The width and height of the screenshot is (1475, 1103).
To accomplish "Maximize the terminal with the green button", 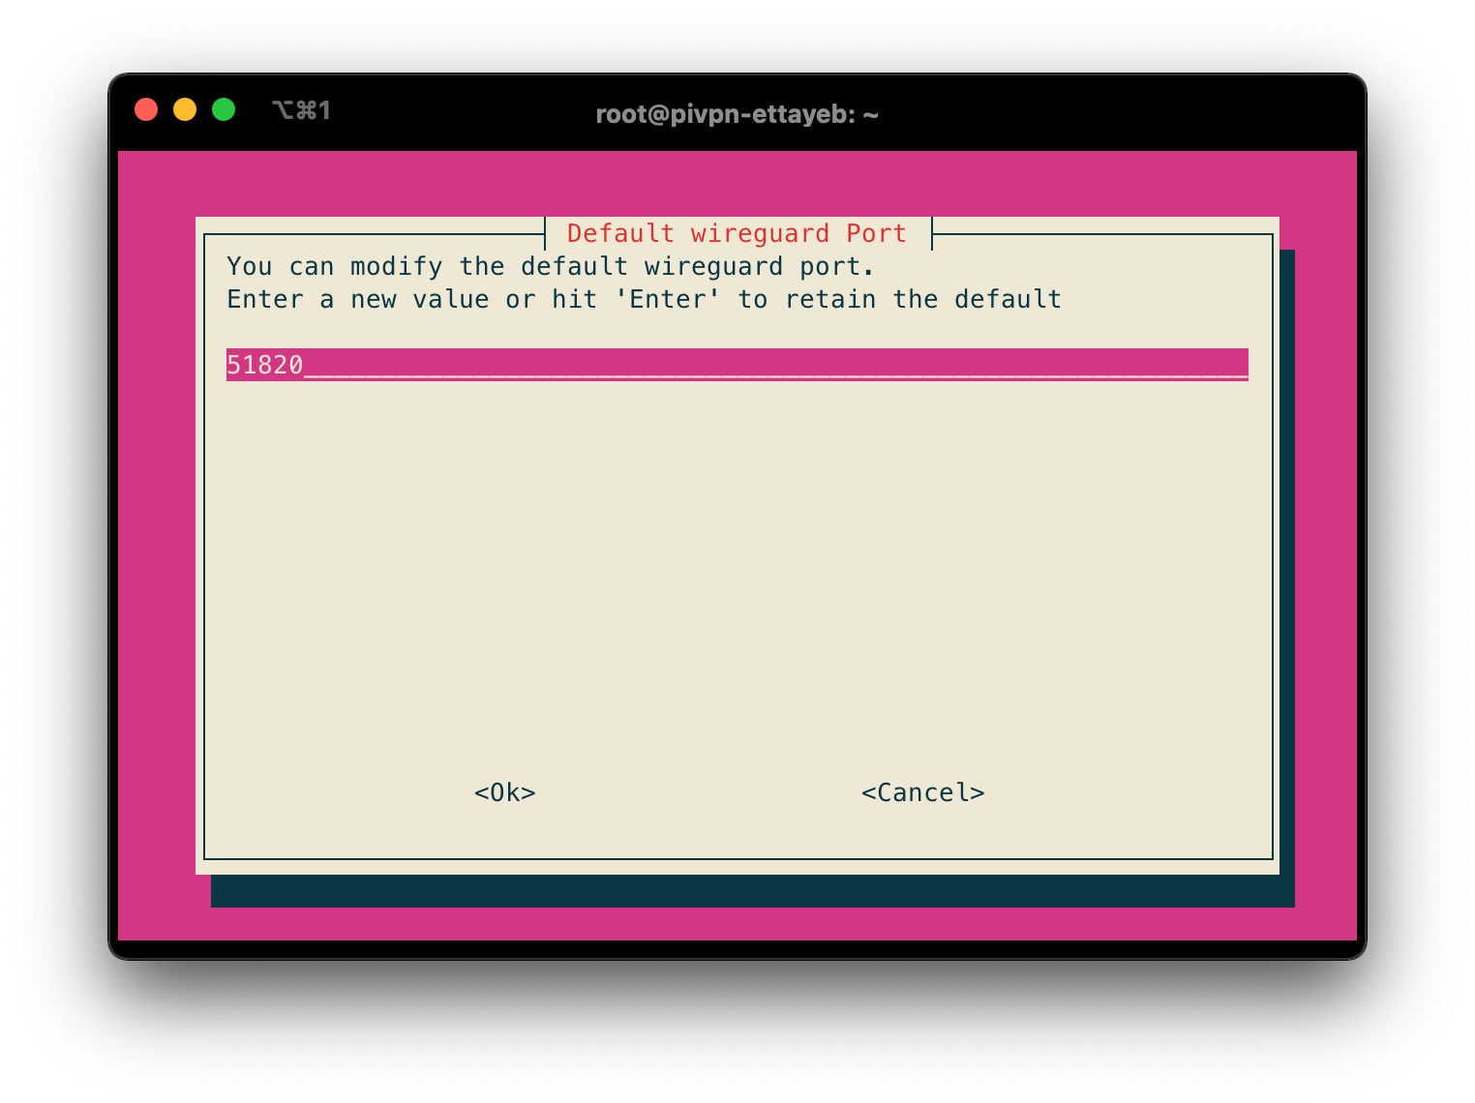I will [x=224, y=109].
